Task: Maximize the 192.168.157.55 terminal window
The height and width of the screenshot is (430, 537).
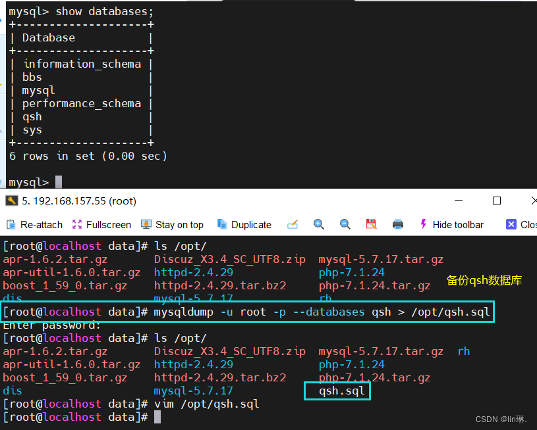Action: coord(497,201)
